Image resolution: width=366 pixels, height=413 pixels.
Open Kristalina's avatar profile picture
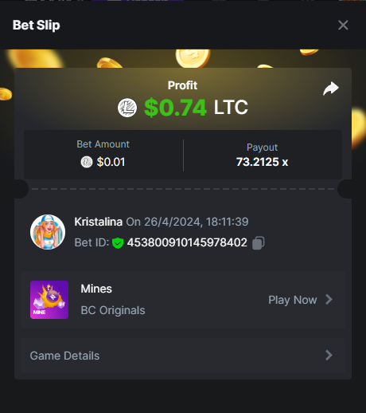point(48,232)
